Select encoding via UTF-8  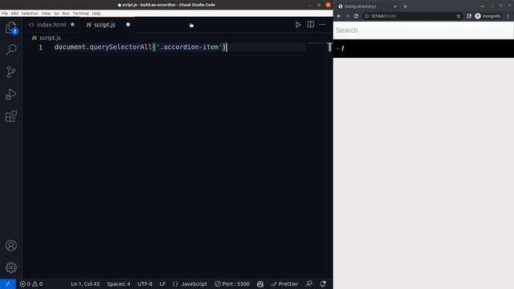click(x=145, y=283)
